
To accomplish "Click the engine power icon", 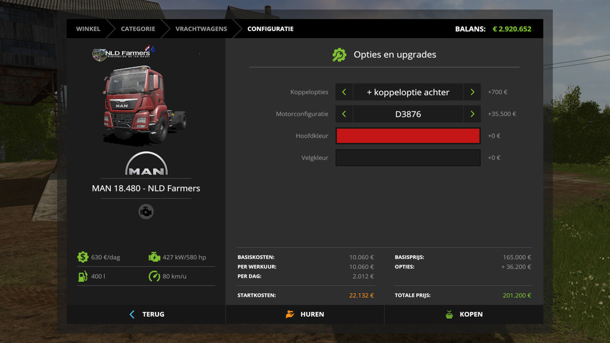I will coord(154,257).
